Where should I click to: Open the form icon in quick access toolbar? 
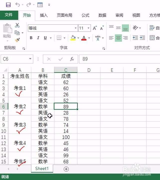coord(40,5)
